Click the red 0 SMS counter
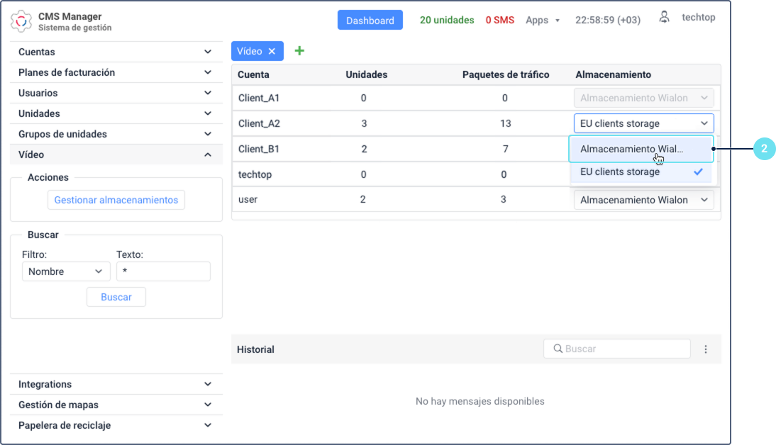The width and height of the screenshot is (776, 445). [x=500, y=20]
